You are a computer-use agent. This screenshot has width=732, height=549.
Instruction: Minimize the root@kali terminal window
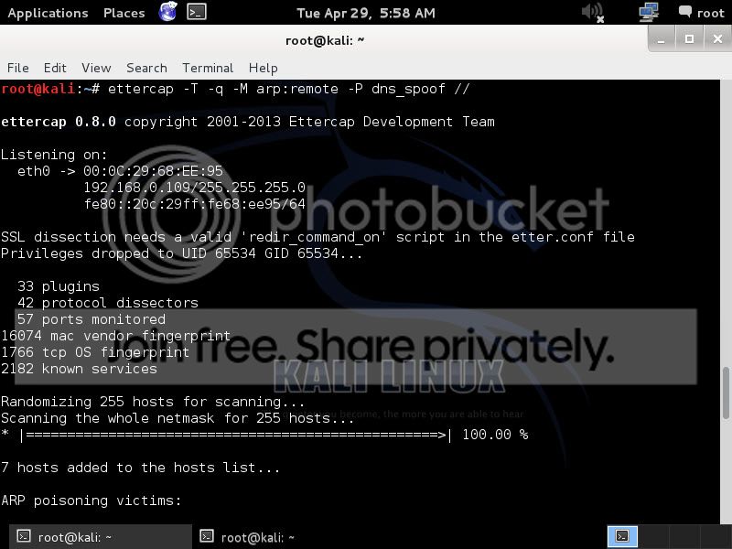coord(661,39)
